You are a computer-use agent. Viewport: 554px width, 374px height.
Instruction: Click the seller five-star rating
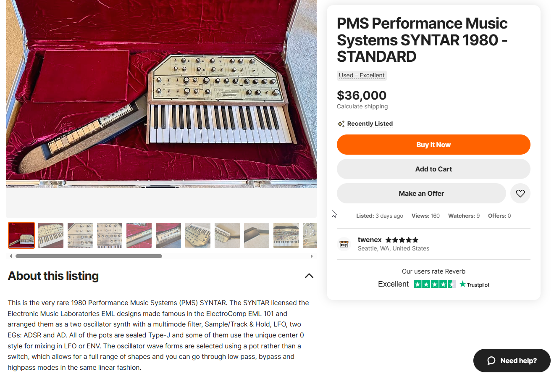(x=402, y=240)
